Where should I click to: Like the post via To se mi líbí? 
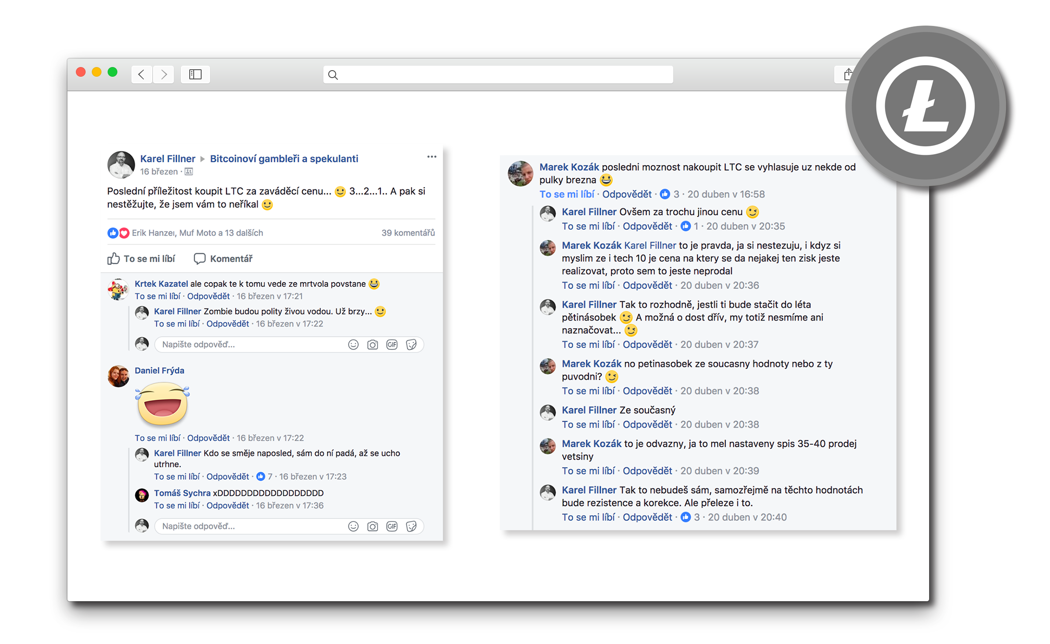(141, 258)
